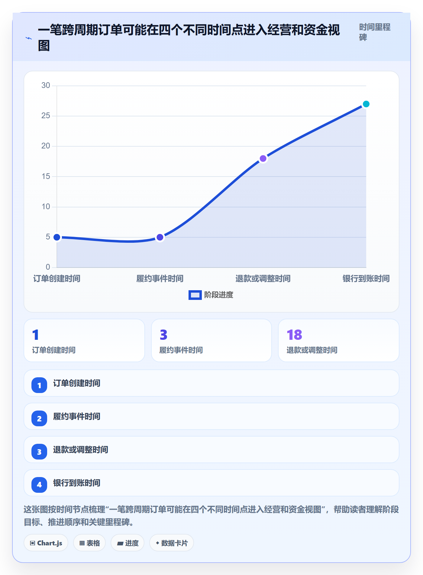Select the step 2 badge beside 履约事件时间
Viewport: 423px width, 575px height.
pos(39,418)
